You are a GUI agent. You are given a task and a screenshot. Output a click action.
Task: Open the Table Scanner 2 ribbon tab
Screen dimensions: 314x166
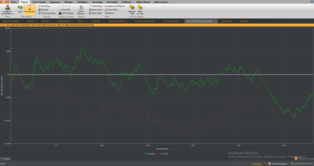tap(161, 2)
